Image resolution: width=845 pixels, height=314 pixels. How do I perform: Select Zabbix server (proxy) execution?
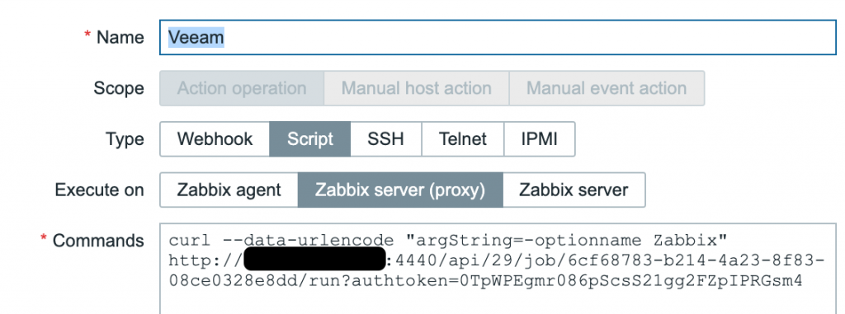tap(400, 190)
